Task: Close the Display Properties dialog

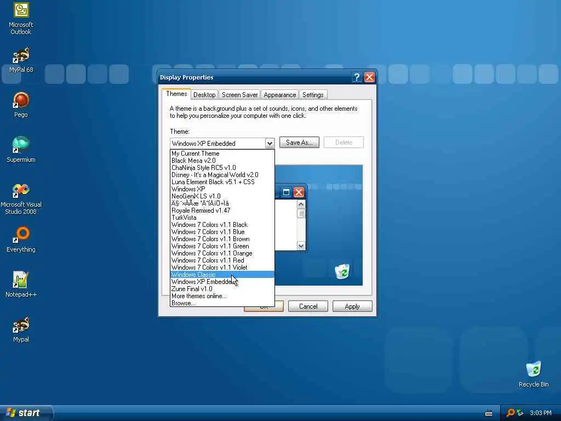Action: [x=369, y=77]
